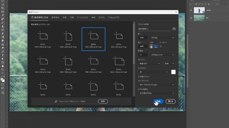Viewport: 229px width, 128px height.
Task: Open the resolution units dropdown ピクセル/インチ
Action: (162, 55)
